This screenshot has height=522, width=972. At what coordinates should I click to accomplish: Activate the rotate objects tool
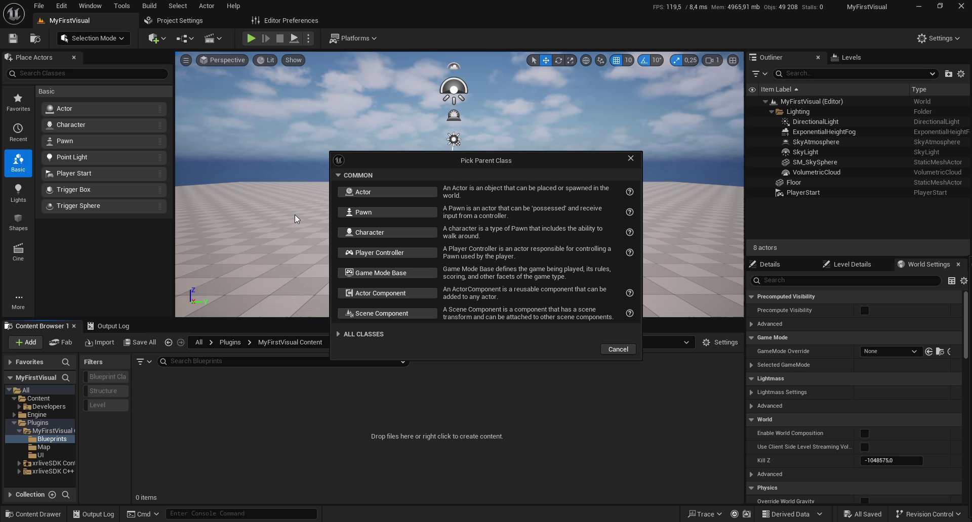pos(558,60)
